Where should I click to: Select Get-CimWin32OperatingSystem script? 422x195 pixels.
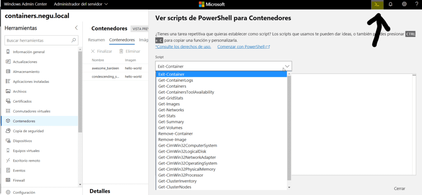[221, 163]
